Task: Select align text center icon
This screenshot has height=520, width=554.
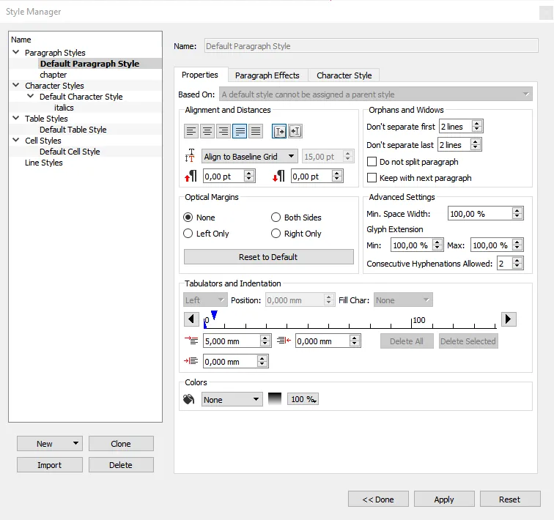Action: pyautogui.click(x=207, y=131)
